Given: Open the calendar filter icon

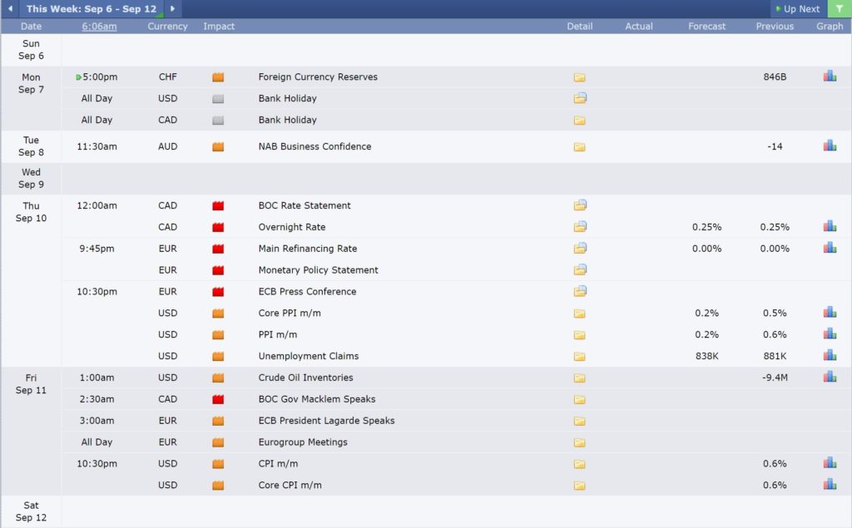Looking at the screenshot, I should tap(840, 8).
